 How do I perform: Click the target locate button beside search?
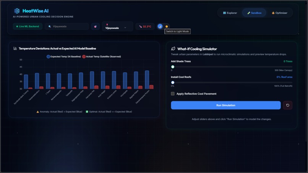click(95, 26)
